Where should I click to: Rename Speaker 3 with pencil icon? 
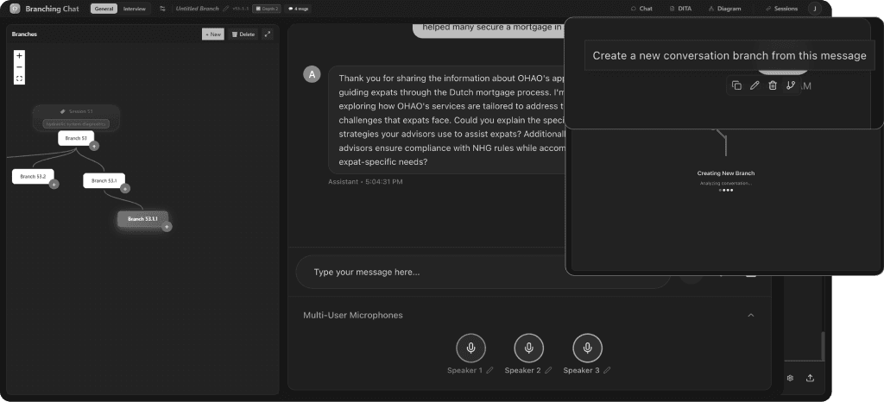(607, 370)
